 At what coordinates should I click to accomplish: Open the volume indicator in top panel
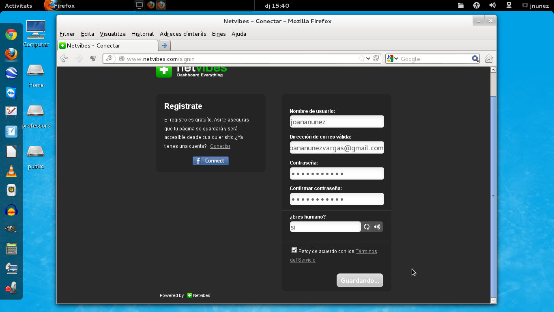(x=492, y=5)
